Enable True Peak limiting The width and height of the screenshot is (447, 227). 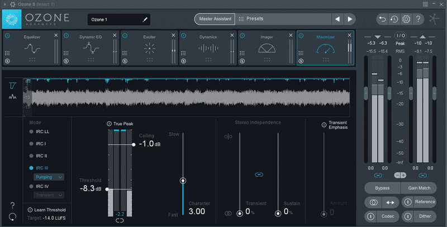click(x=109, y=124)
